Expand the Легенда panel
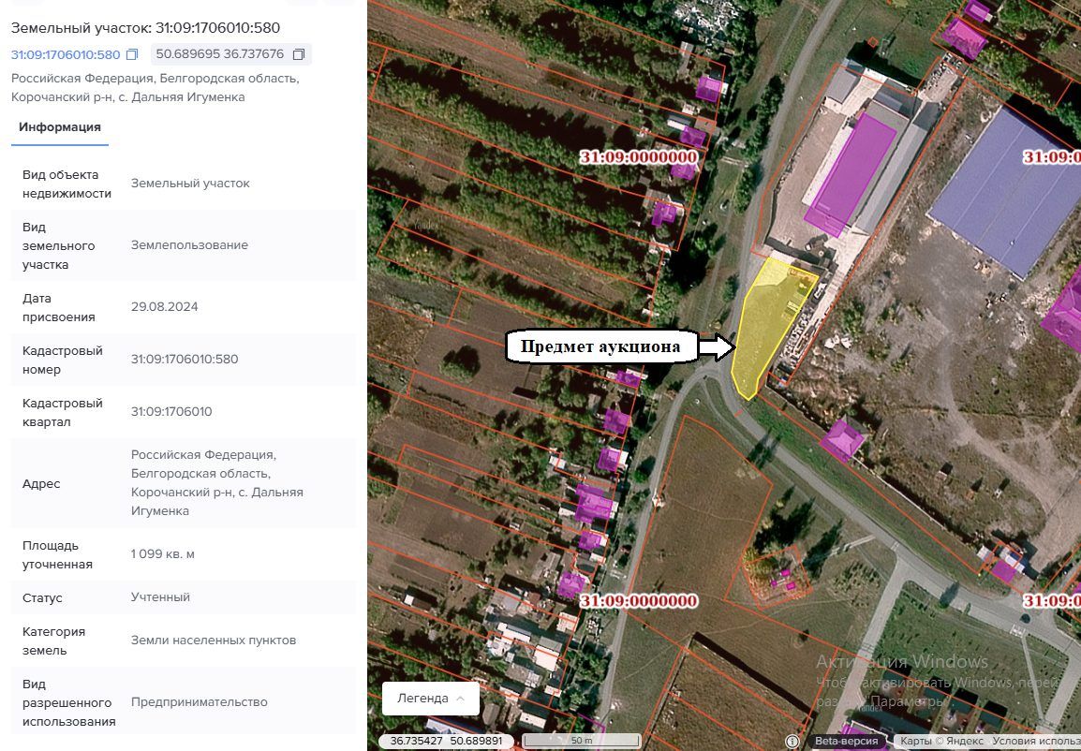 tap(431, 698)
